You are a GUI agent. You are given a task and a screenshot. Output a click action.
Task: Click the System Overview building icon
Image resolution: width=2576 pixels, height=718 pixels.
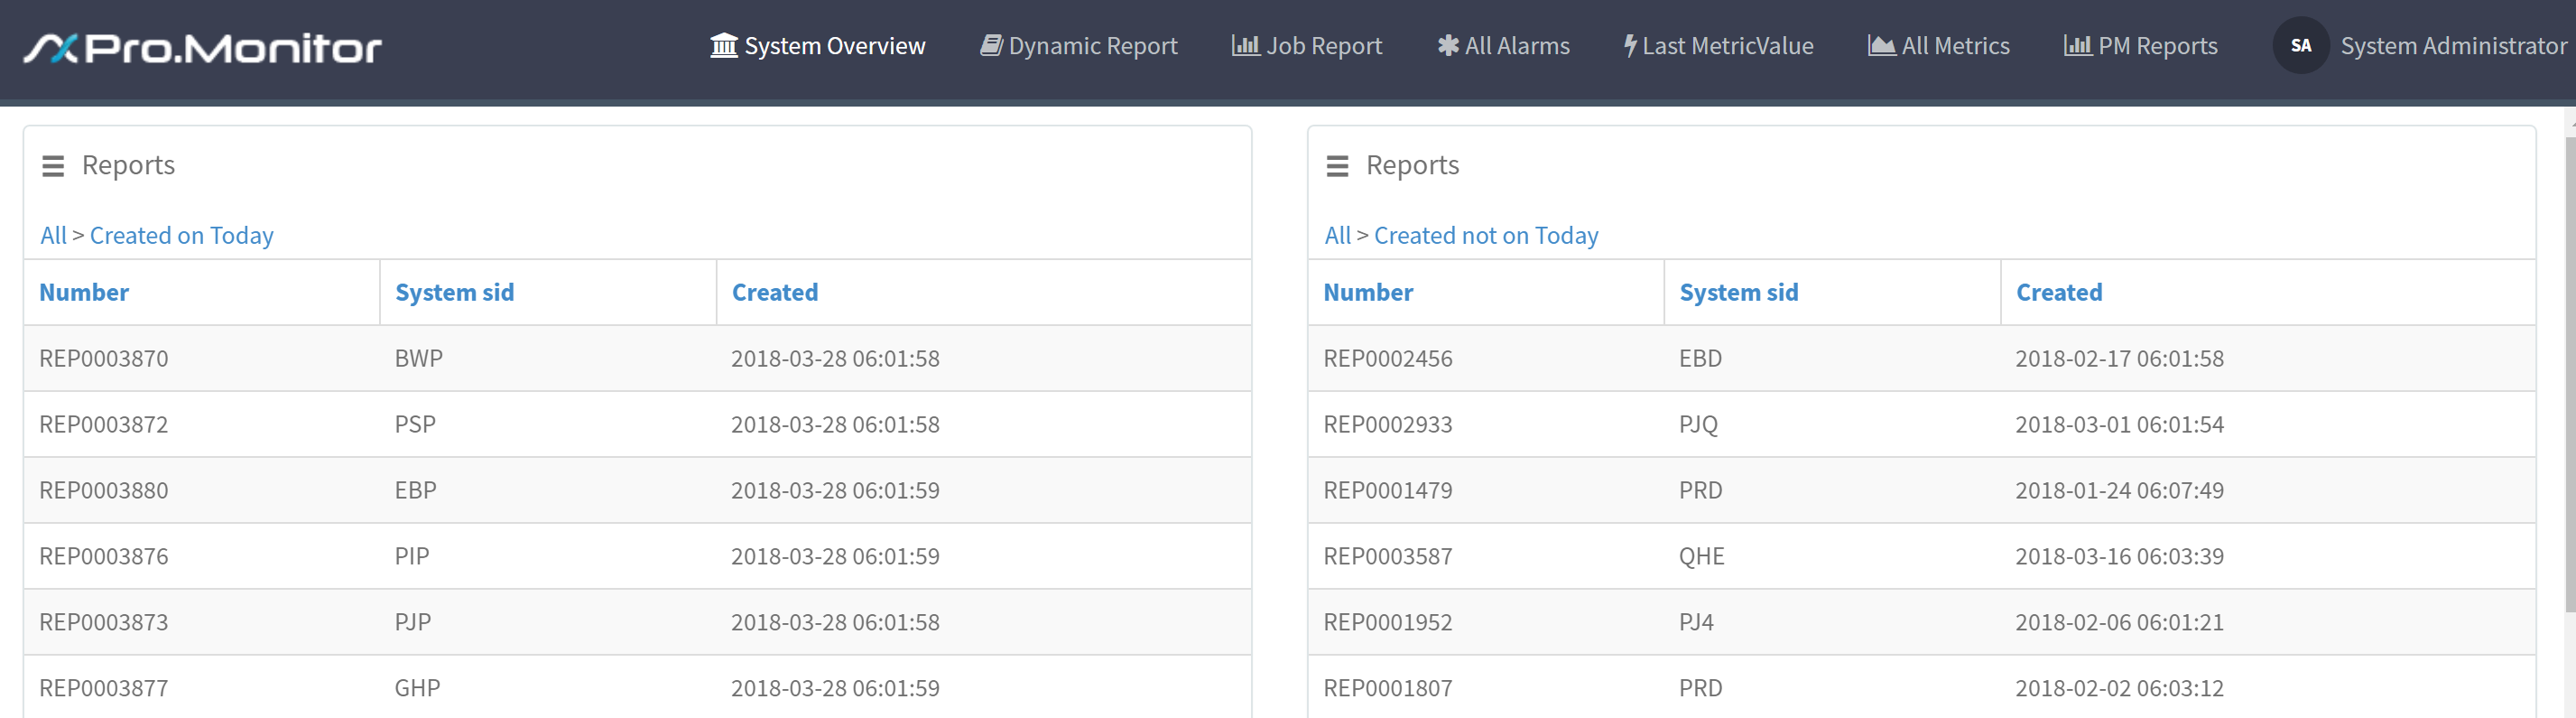pyautogui.click(x=723, y=45)
